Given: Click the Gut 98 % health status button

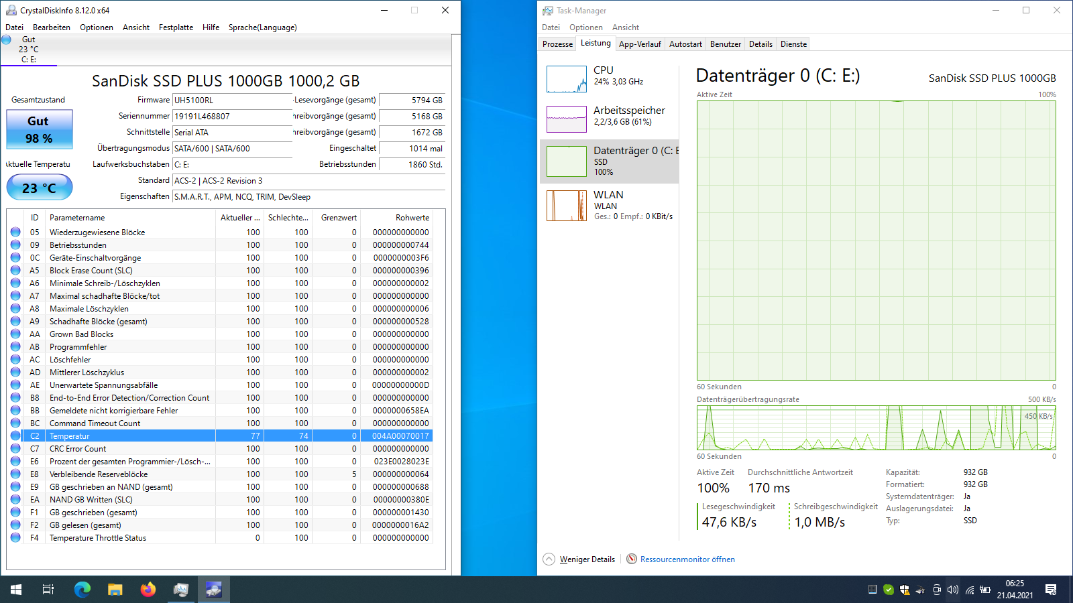Looking at the screenshot, I should (39, 129).
